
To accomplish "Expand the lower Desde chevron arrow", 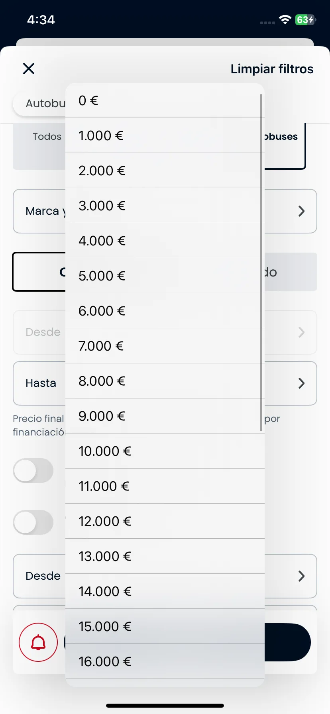I will point(301,576).
